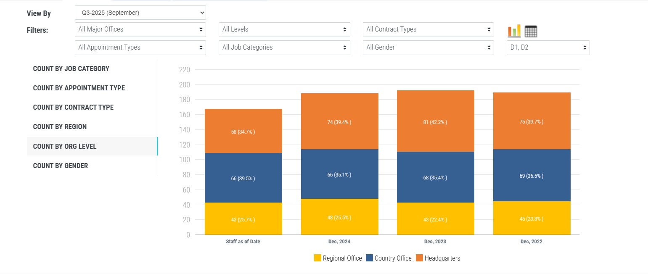Select Count by Gender tab

click(x=61, y=166)
